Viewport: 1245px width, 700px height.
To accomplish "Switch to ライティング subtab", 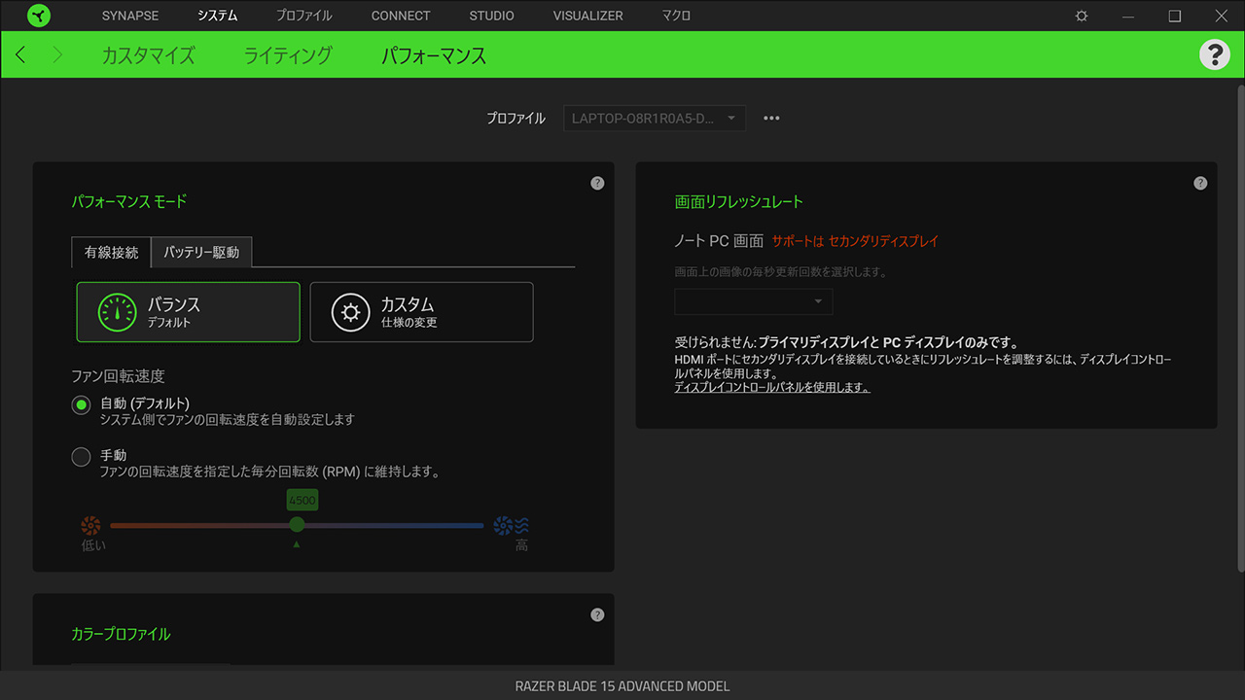I will 288,55.
